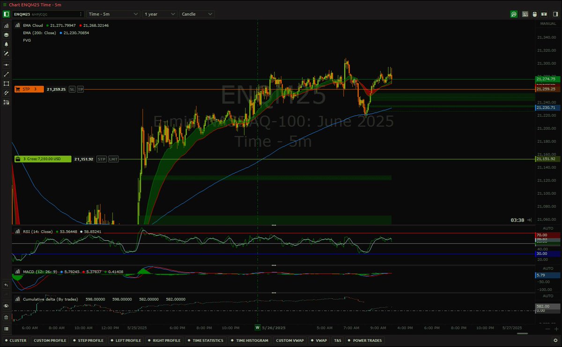Toggle the RIGHT PROFILE display
The height and width of the screenshot is (347, 562).
point(164,340)
